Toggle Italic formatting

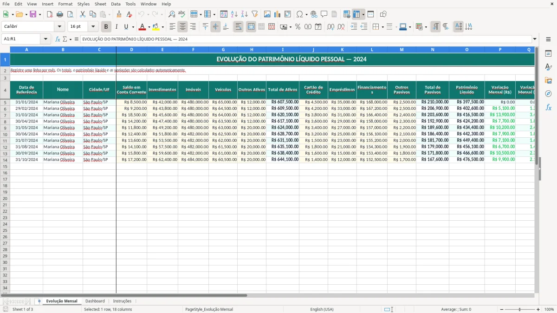pyautogui.click(x=117, y=27)
